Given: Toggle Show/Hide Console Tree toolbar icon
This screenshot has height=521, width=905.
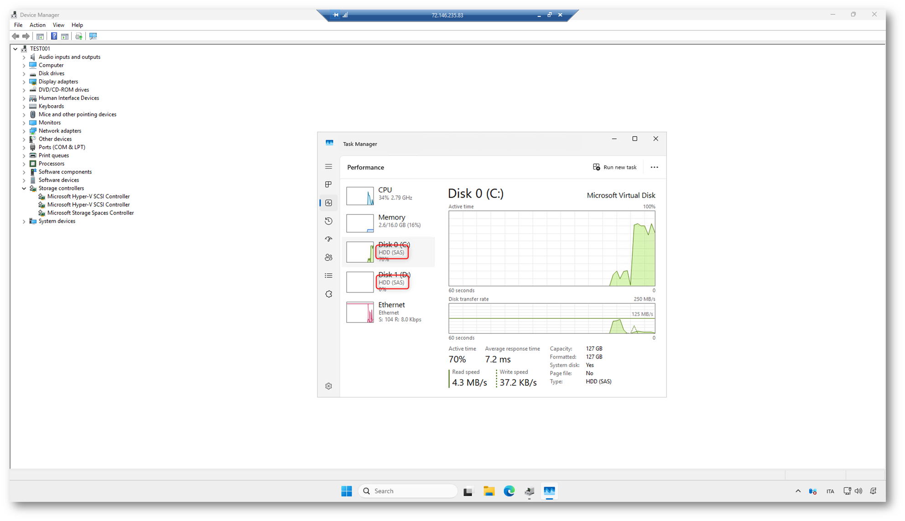Looking at the screenshot, I should coord(40,36).
